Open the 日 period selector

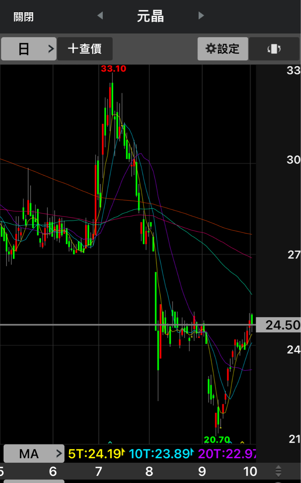pos(29,49)
